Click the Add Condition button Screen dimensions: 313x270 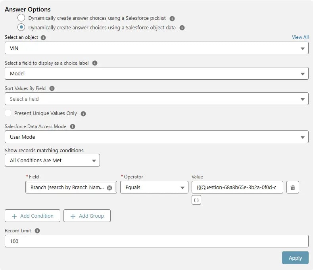click(33, 216)
